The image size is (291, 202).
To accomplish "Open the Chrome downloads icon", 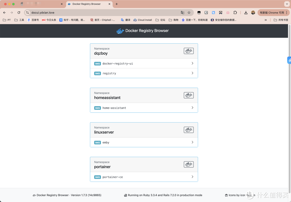I will [x=246, y=13].
